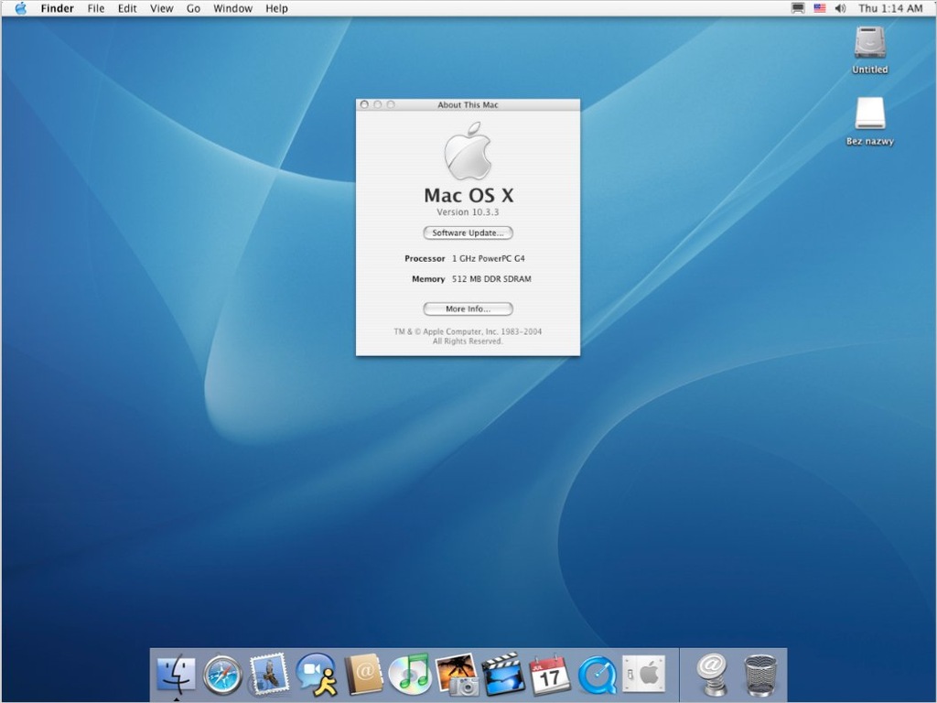Open Address Book in the Dock
The height and width of the screenshot is (703, 937).
pos(364,675)
